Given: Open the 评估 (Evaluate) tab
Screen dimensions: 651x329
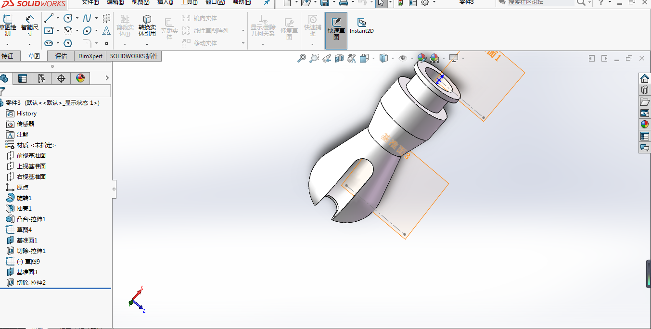Looking at the screenshot, I should pos(61,56).
